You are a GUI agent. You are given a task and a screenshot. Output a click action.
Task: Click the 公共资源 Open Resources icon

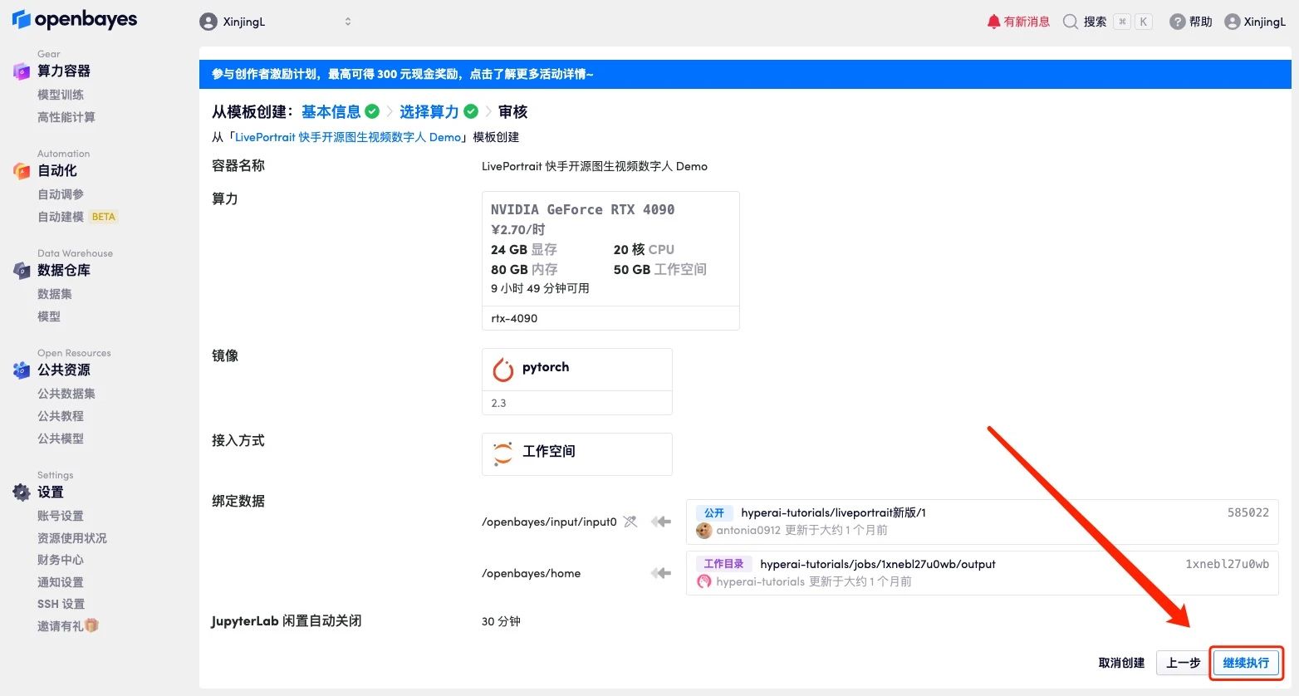tap(22, 370)
